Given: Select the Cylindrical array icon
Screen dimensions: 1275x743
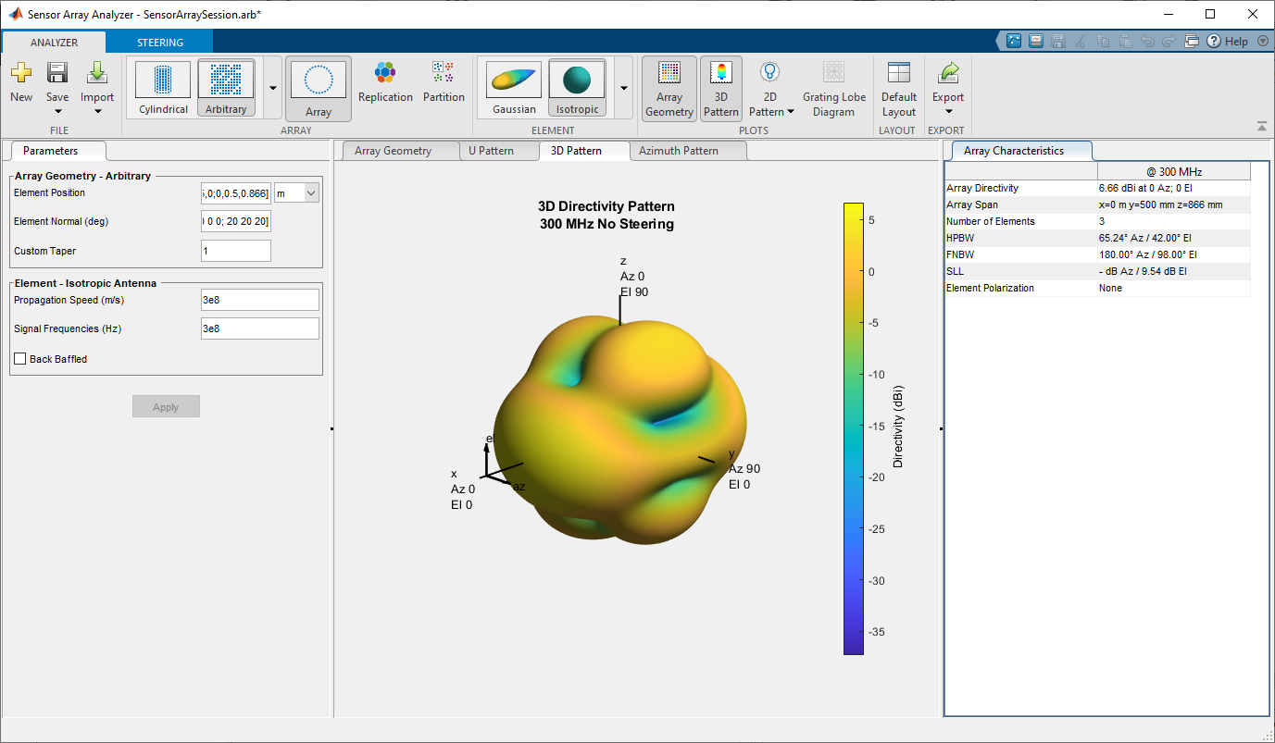Looking at the screenshot, I should (163, 80).
